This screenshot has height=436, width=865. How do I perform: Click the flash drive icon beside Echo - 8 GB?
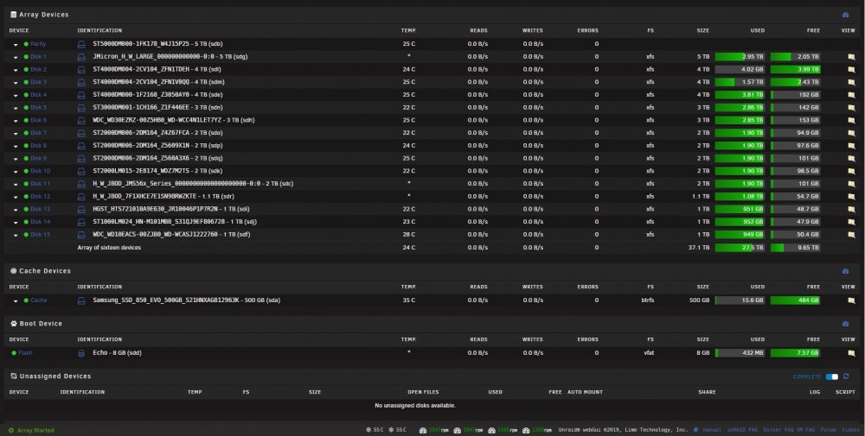(x=81, y=353)
